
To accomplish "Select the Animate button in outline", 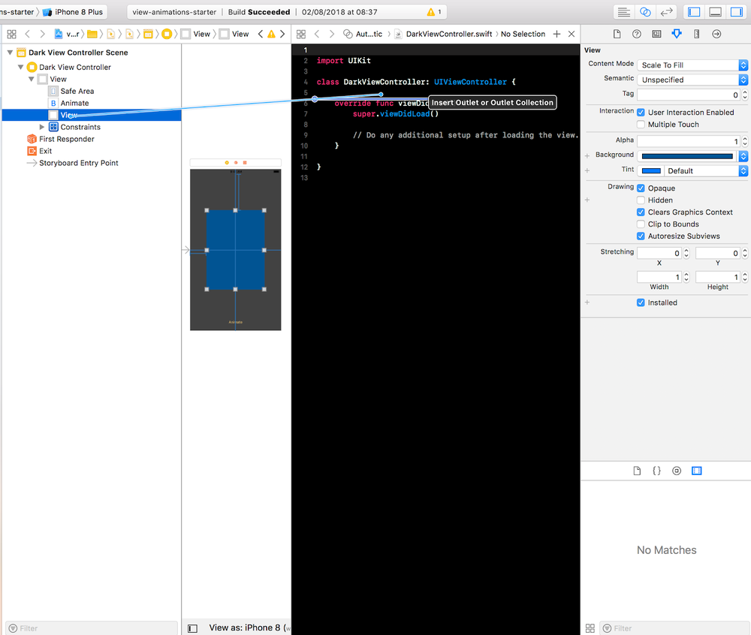I will (x=74, y=103).
